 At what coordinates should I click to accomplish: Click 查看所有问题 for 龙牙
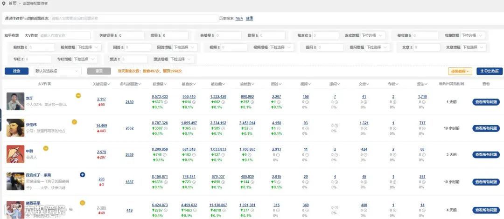click(x=486, y=102)
